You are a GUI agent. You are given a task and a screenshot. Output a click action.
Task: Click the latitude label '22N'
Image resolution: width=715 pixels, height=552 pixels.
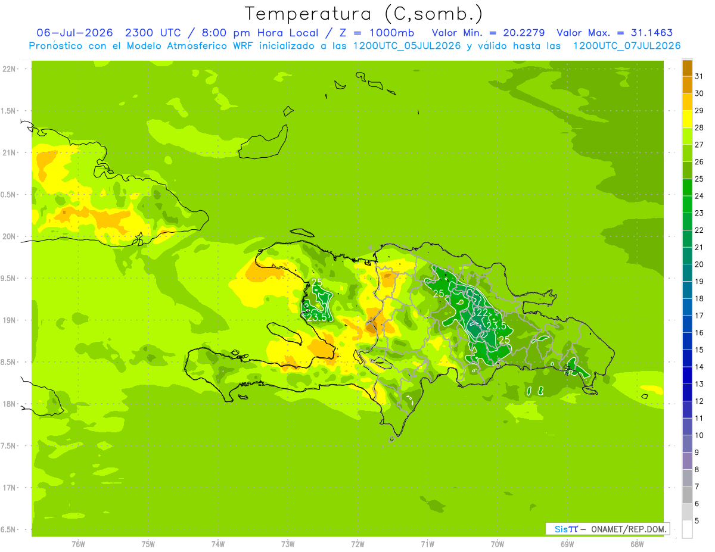[9, 69]
